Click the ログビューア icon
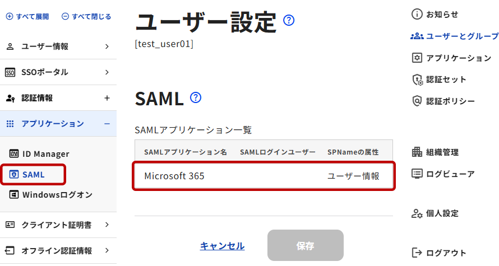 click(x=417, y=174)
